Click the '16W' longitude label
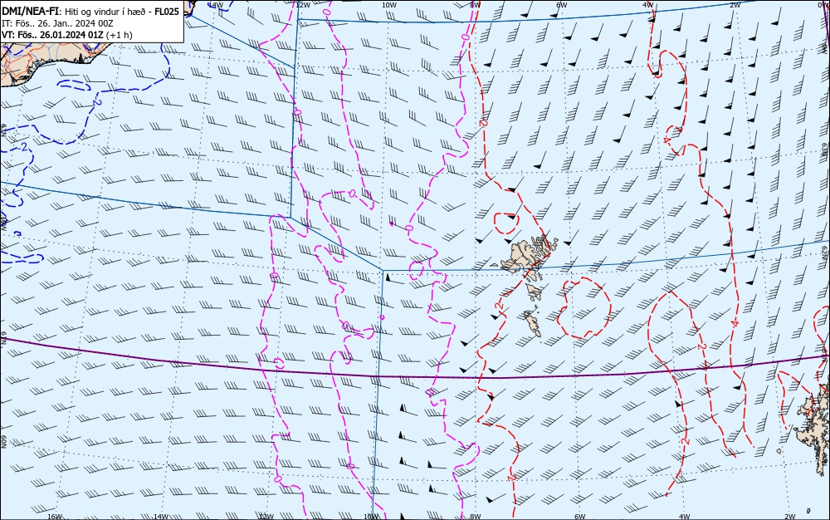The image size is (830, 520). coord(55,517)
